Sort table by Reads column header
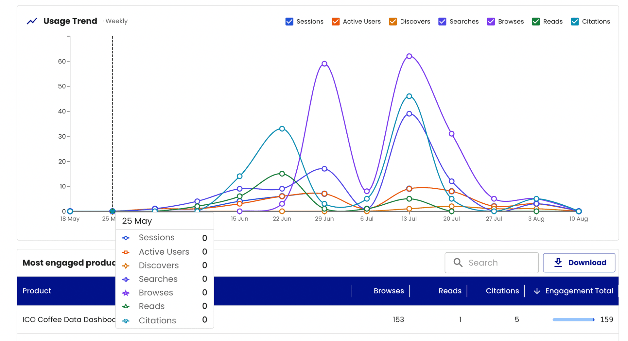The height and width of the screenshot is (341, 628). tap(450, 291)
